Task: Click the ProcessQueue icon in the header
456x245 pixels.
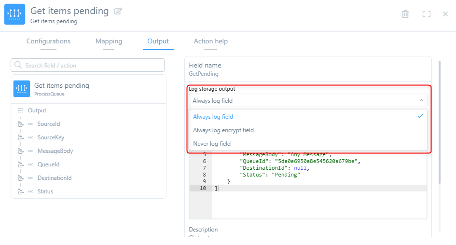Action: [14, 14]
